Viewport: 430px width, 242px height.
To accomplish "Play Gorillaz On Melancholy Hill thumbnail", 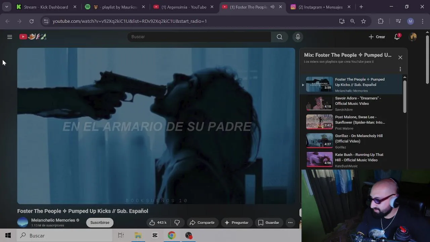I will coord(319,140).
